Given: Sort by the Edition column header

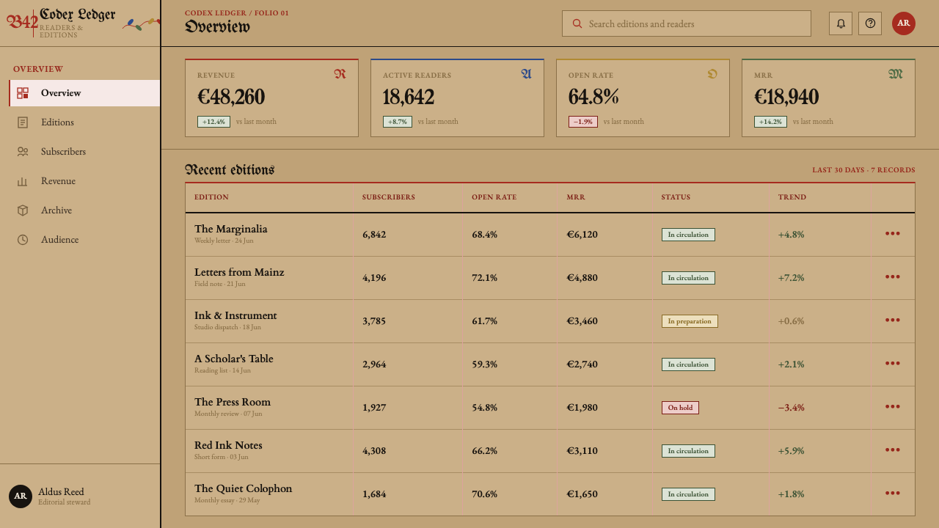Looking at the screenshot, I should [x=211, y=197].
